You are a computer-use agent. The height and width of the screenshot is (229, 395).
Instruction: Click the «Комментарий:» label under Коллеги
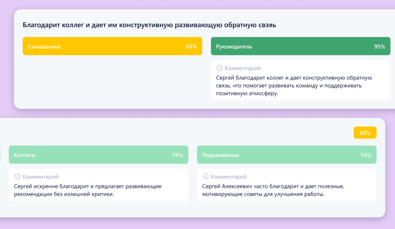click(41, 177)
